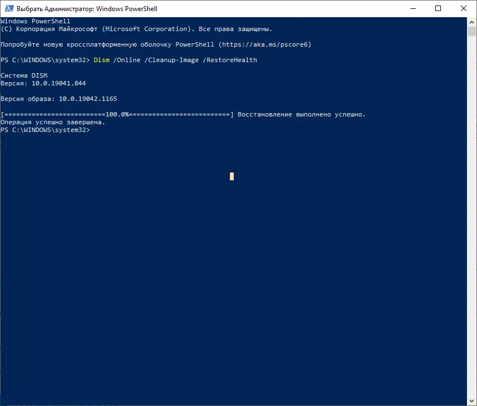The width and height of the screenshot is (477, 406).
Task: Close the PowerShell window
Action: coord(464,8)
